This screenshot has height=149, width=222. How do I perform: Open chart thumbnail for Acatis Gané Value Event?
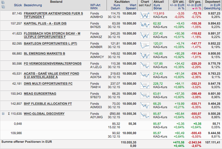pos(145,75)
